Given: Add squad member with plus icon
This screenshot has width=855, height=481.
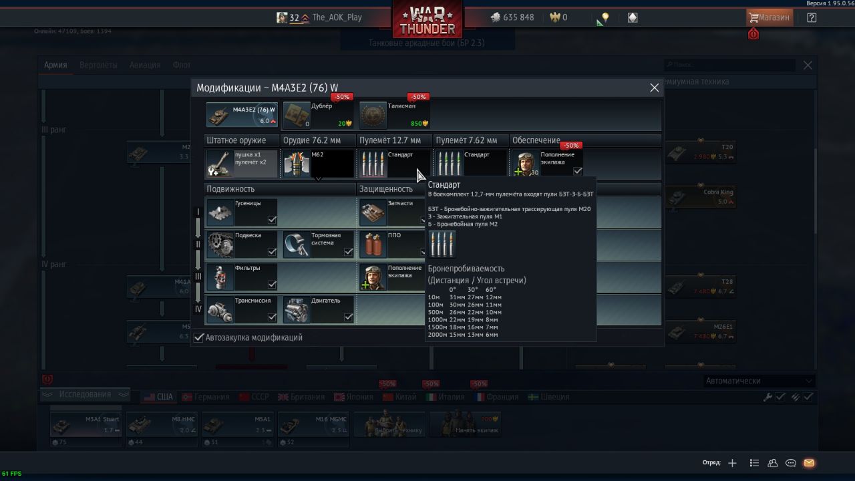Looking at the screenshot, I should (x=732, y=463).
